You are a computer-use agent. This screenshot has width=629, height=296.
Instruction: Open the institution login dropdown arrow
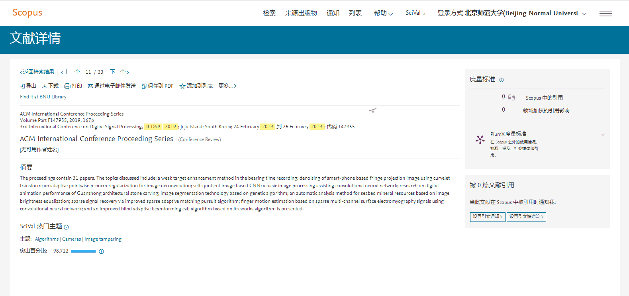click(584, 14)
